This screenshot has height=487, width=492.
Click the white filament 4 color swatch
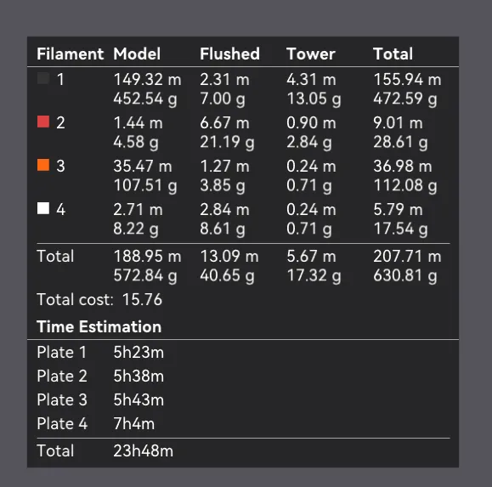click(43, 208)
